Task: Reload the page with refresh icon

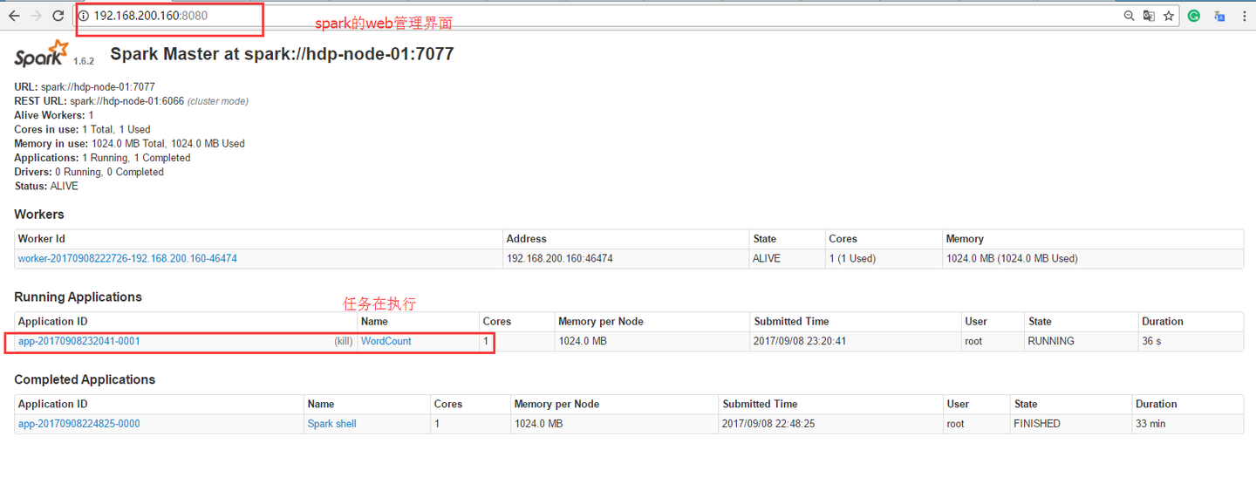Action: click(58, 16)
